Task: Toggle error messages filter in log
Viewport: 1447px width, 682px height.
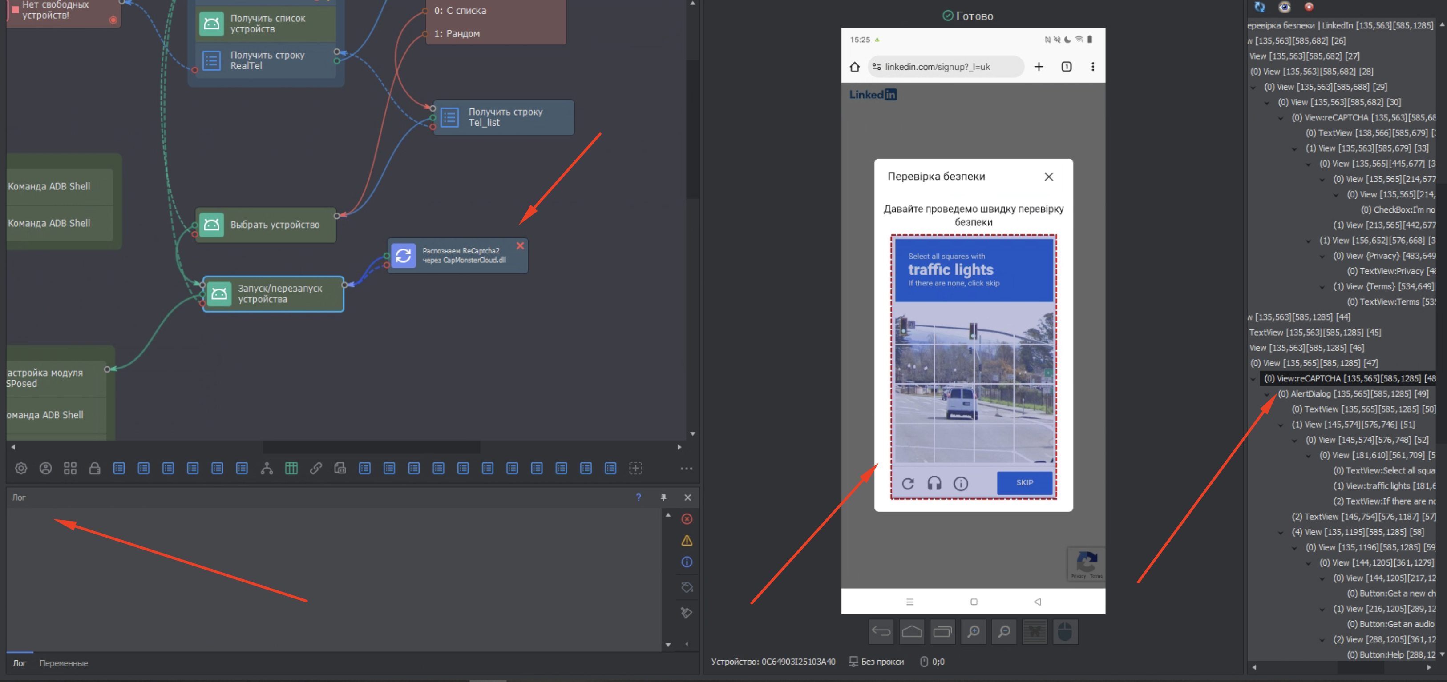Action: (x=687, y=519)
